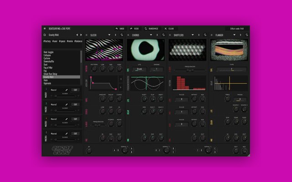Select the Ghost Run Delay preset
This screenshot has width=292, height=182.
click(50, 74)
